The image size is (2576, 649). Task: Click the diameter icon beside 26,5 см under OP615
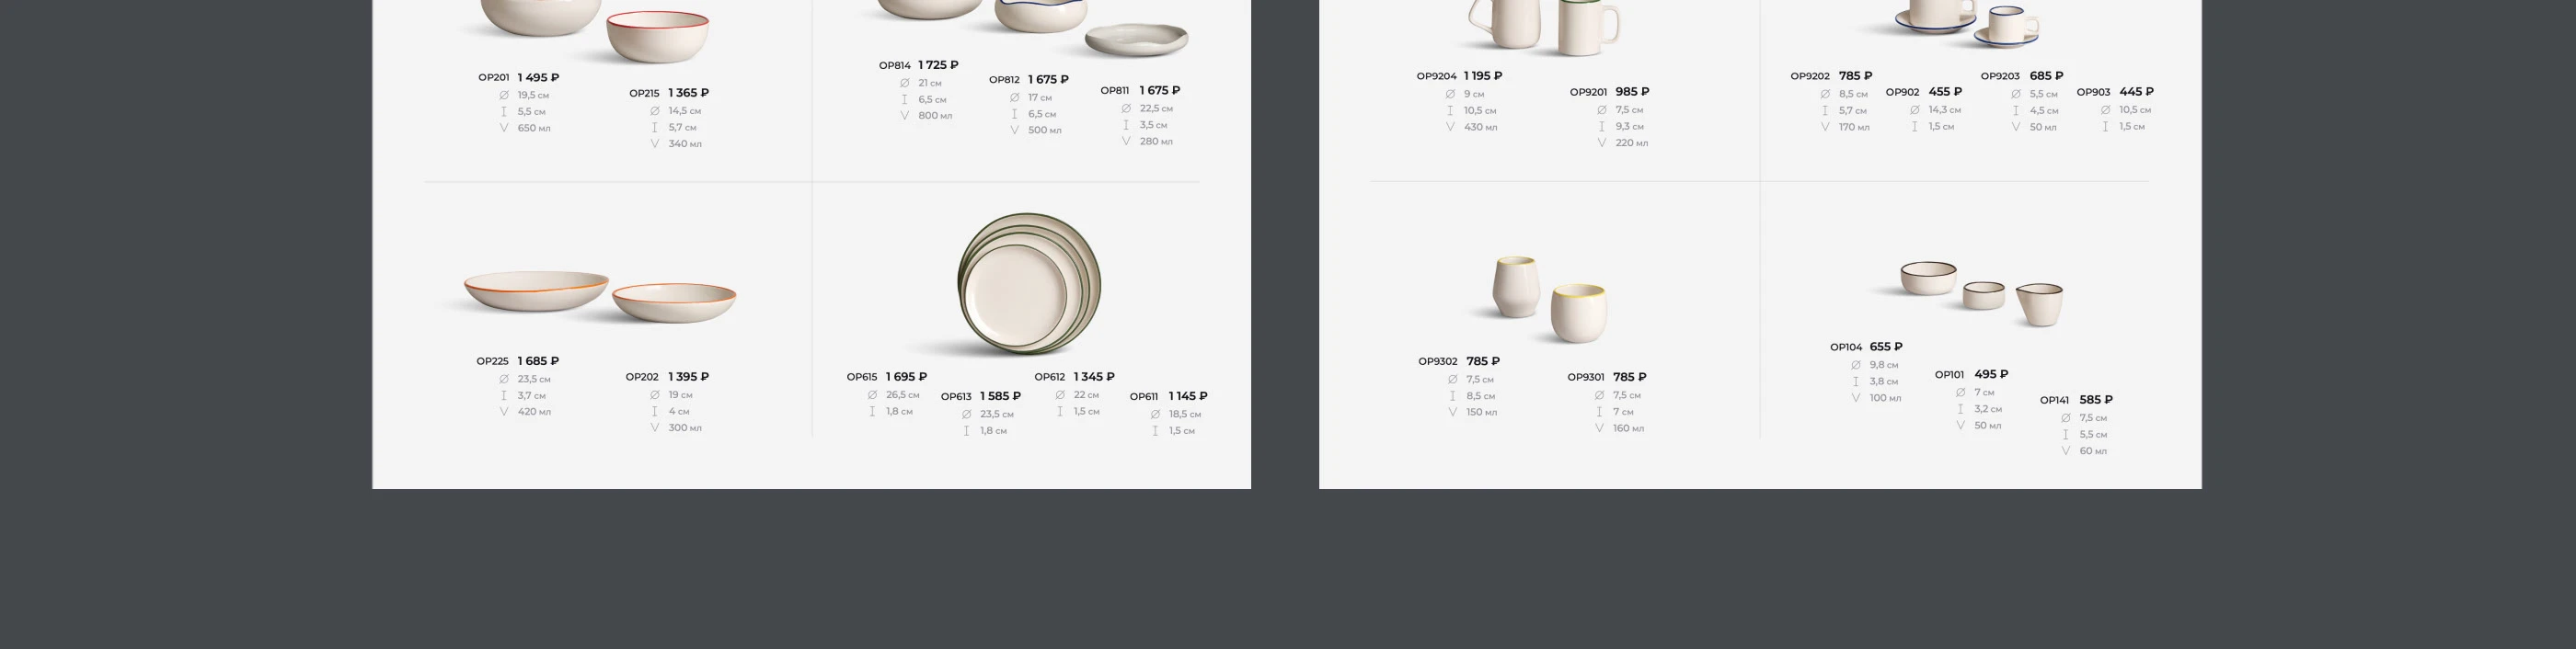(873, 395)
